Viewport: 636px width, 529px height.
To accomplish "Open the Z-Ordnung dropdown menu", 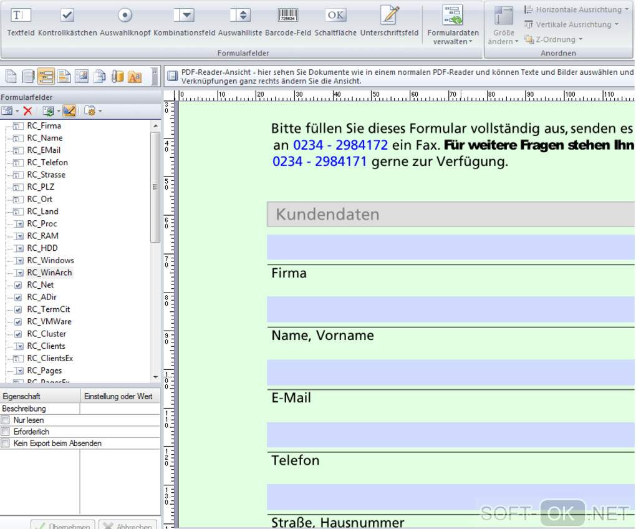I will click(x=558, y=39).
